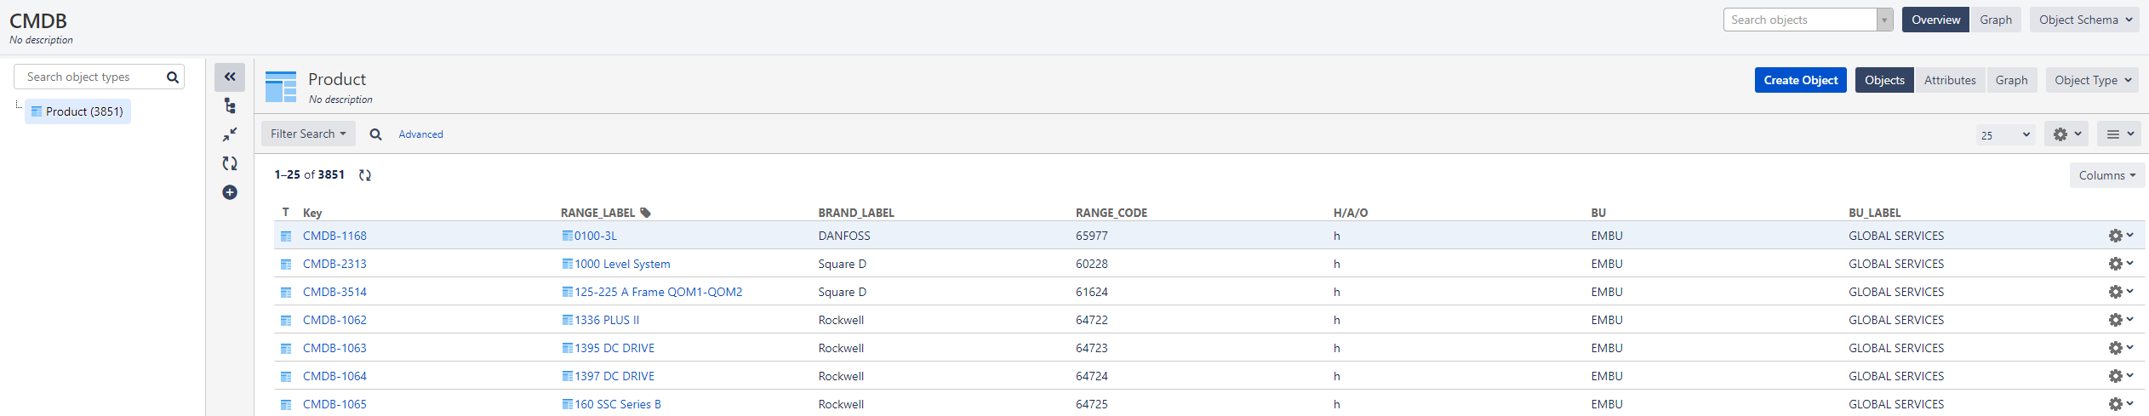Click the collapse arrows icon in sidebar
The image size is (2149, 416).
[x=230, y=134]
